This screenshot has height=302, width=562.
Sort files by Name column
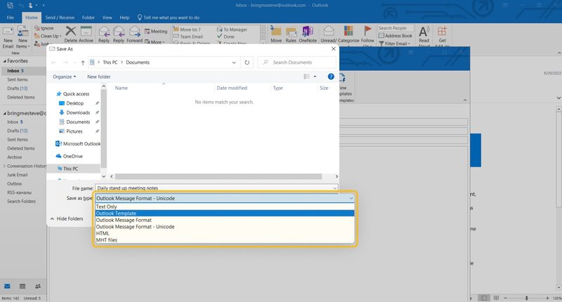point(121,88)
